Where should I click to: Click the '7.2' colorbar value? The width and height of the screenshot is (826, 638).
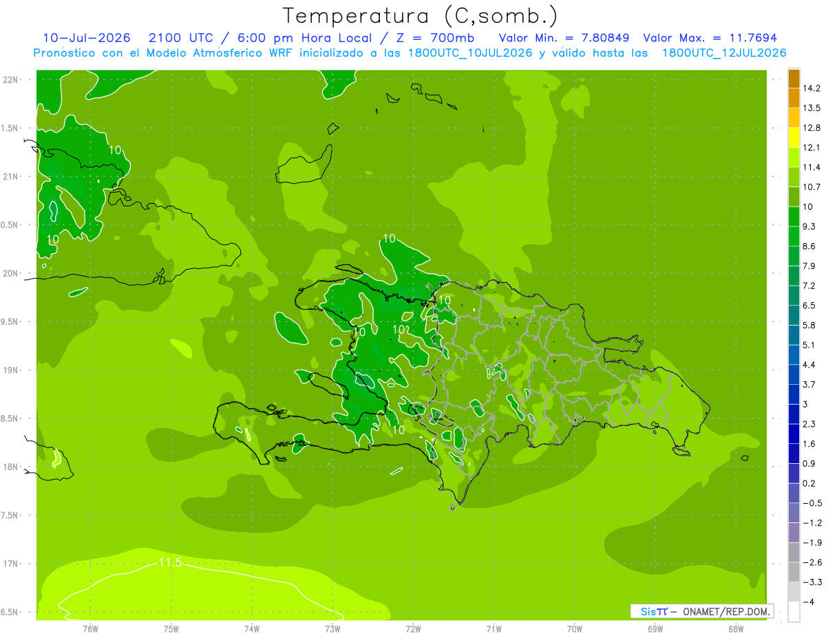click(x=810, y=286)
